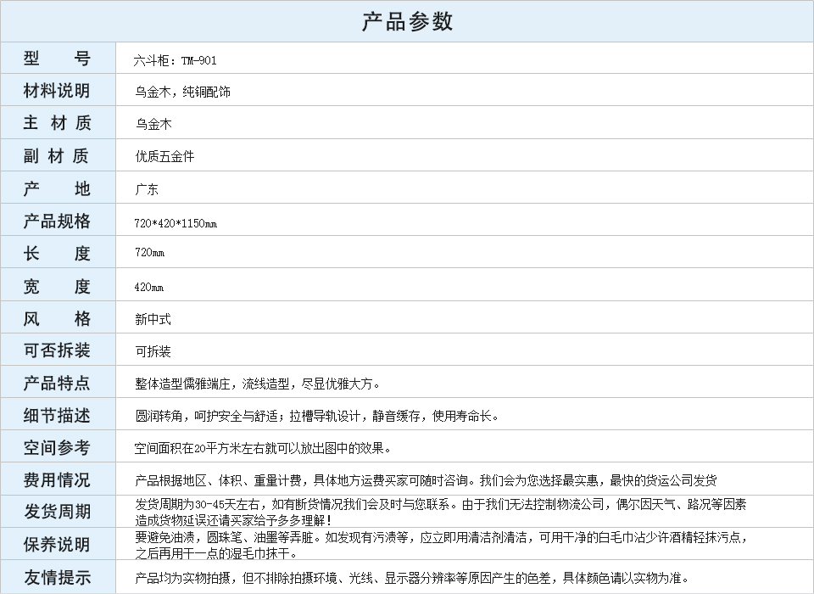Click the text starting 产品均为实物拍摄
The width and height of the screenshot is (814, 594).
pyautogui.click(x=413, y=578)
